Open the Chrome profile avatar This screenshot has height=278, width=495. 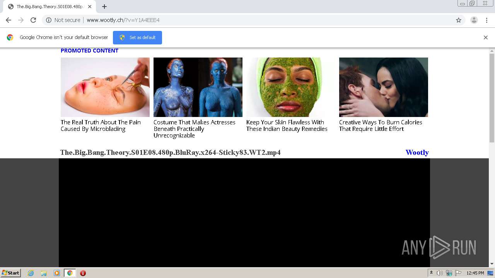point(474,20)
